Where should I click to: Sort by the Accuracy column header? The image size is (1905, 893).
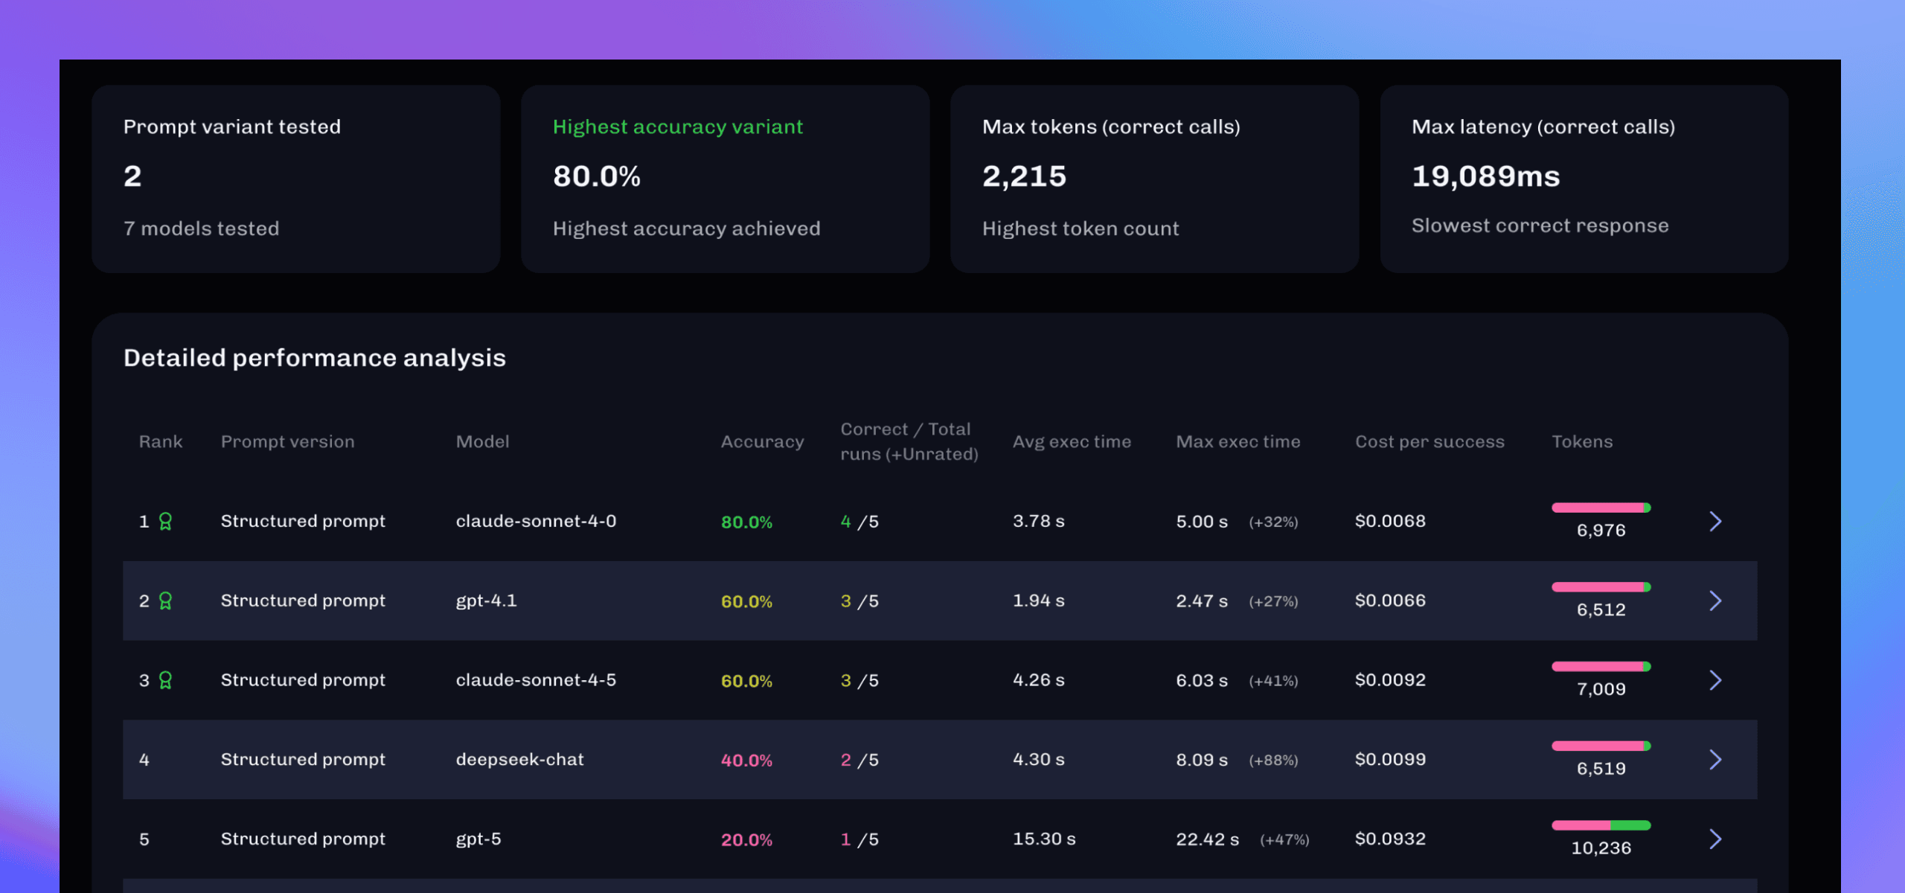point(762,442)
